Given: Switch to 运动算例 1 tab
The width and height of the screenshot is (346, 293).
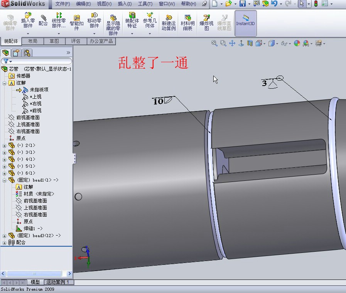Looking at the screenshot, I should click(58, 282).
